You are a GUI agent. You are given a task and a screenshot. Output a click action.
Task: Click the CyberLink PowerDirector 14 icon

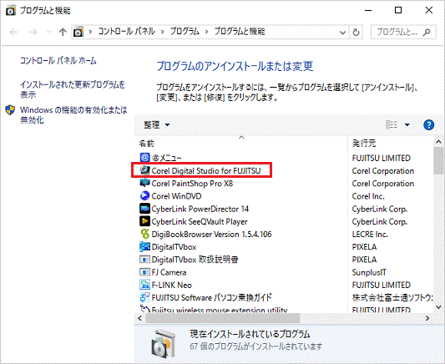(x=144, y=209)
